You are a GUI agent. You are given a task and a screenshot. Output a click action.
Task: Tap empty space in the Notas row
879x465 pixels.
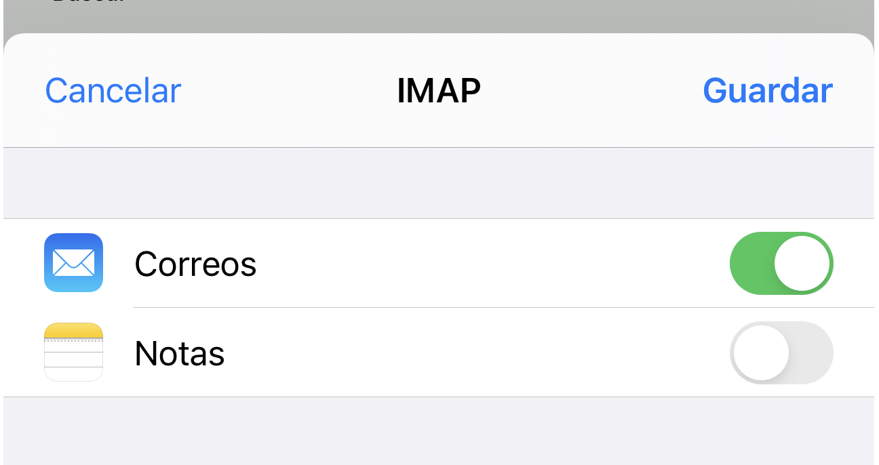[475, 352]
